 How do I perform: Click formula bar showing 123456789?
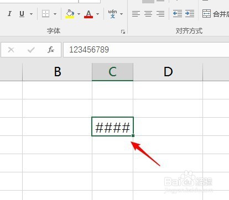[146, 50]
